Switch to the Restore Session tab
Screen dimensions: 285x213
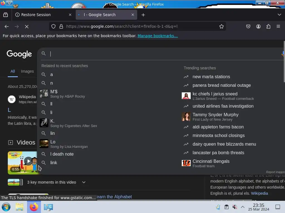point(43,15)
